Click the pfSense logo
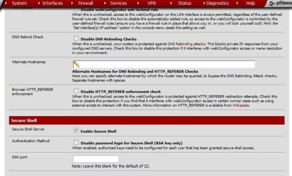The image size is (292, 176). (280, 3)
